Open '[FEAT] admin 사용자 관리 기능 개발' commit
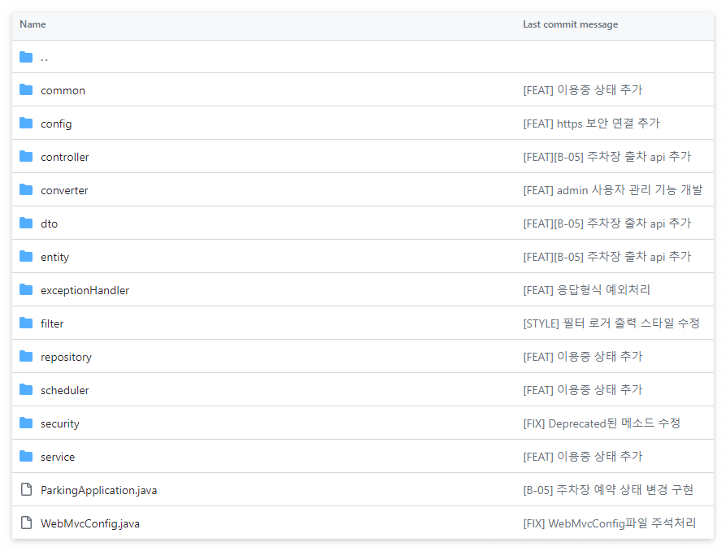The width and height of the screenshot is (726, 551). click(x=612, y=190)
